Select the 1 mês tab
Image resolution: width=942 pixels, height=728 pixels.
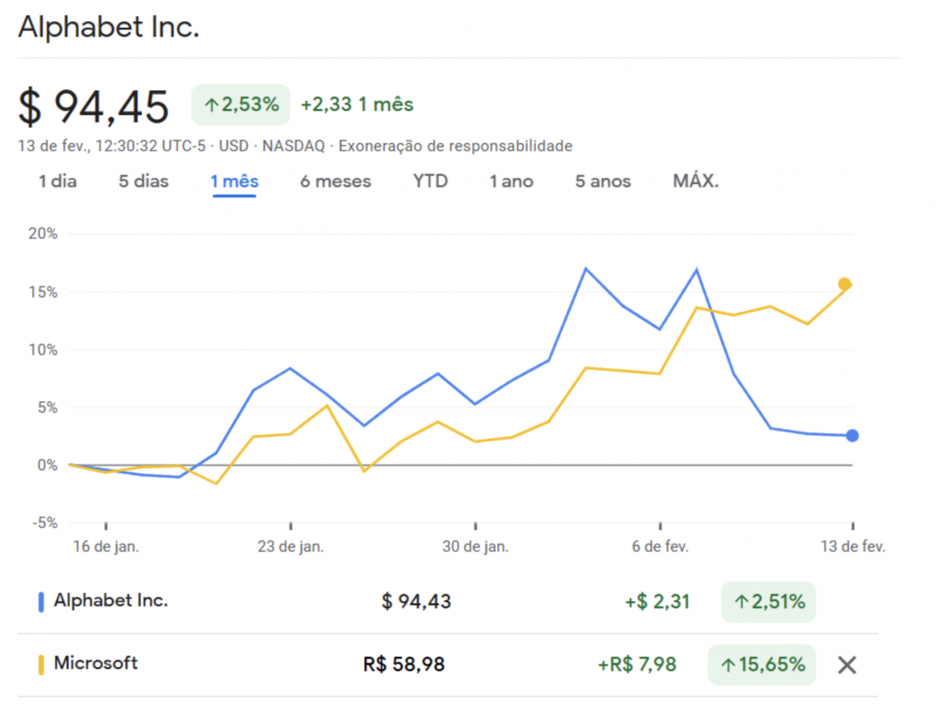[x=234, y=181]
